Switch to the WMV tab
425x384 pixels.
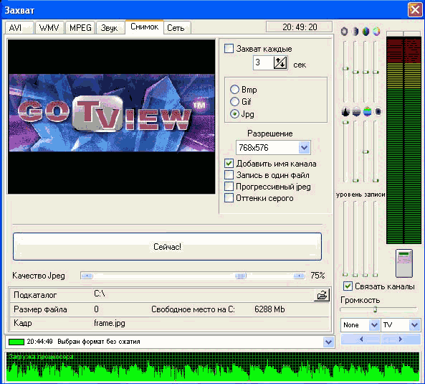click(x=49, y=28)
